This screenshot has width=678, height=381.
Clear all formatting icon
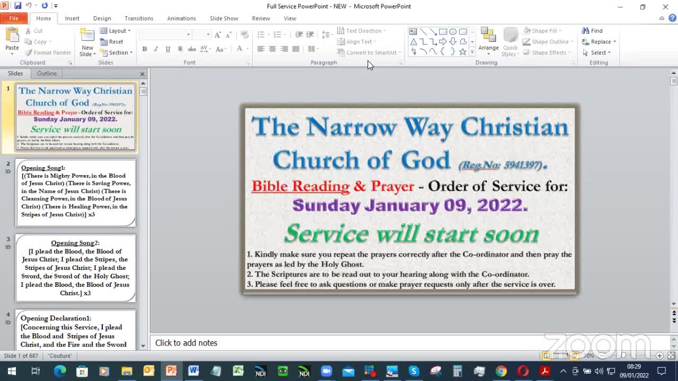[x=244, y=35]
